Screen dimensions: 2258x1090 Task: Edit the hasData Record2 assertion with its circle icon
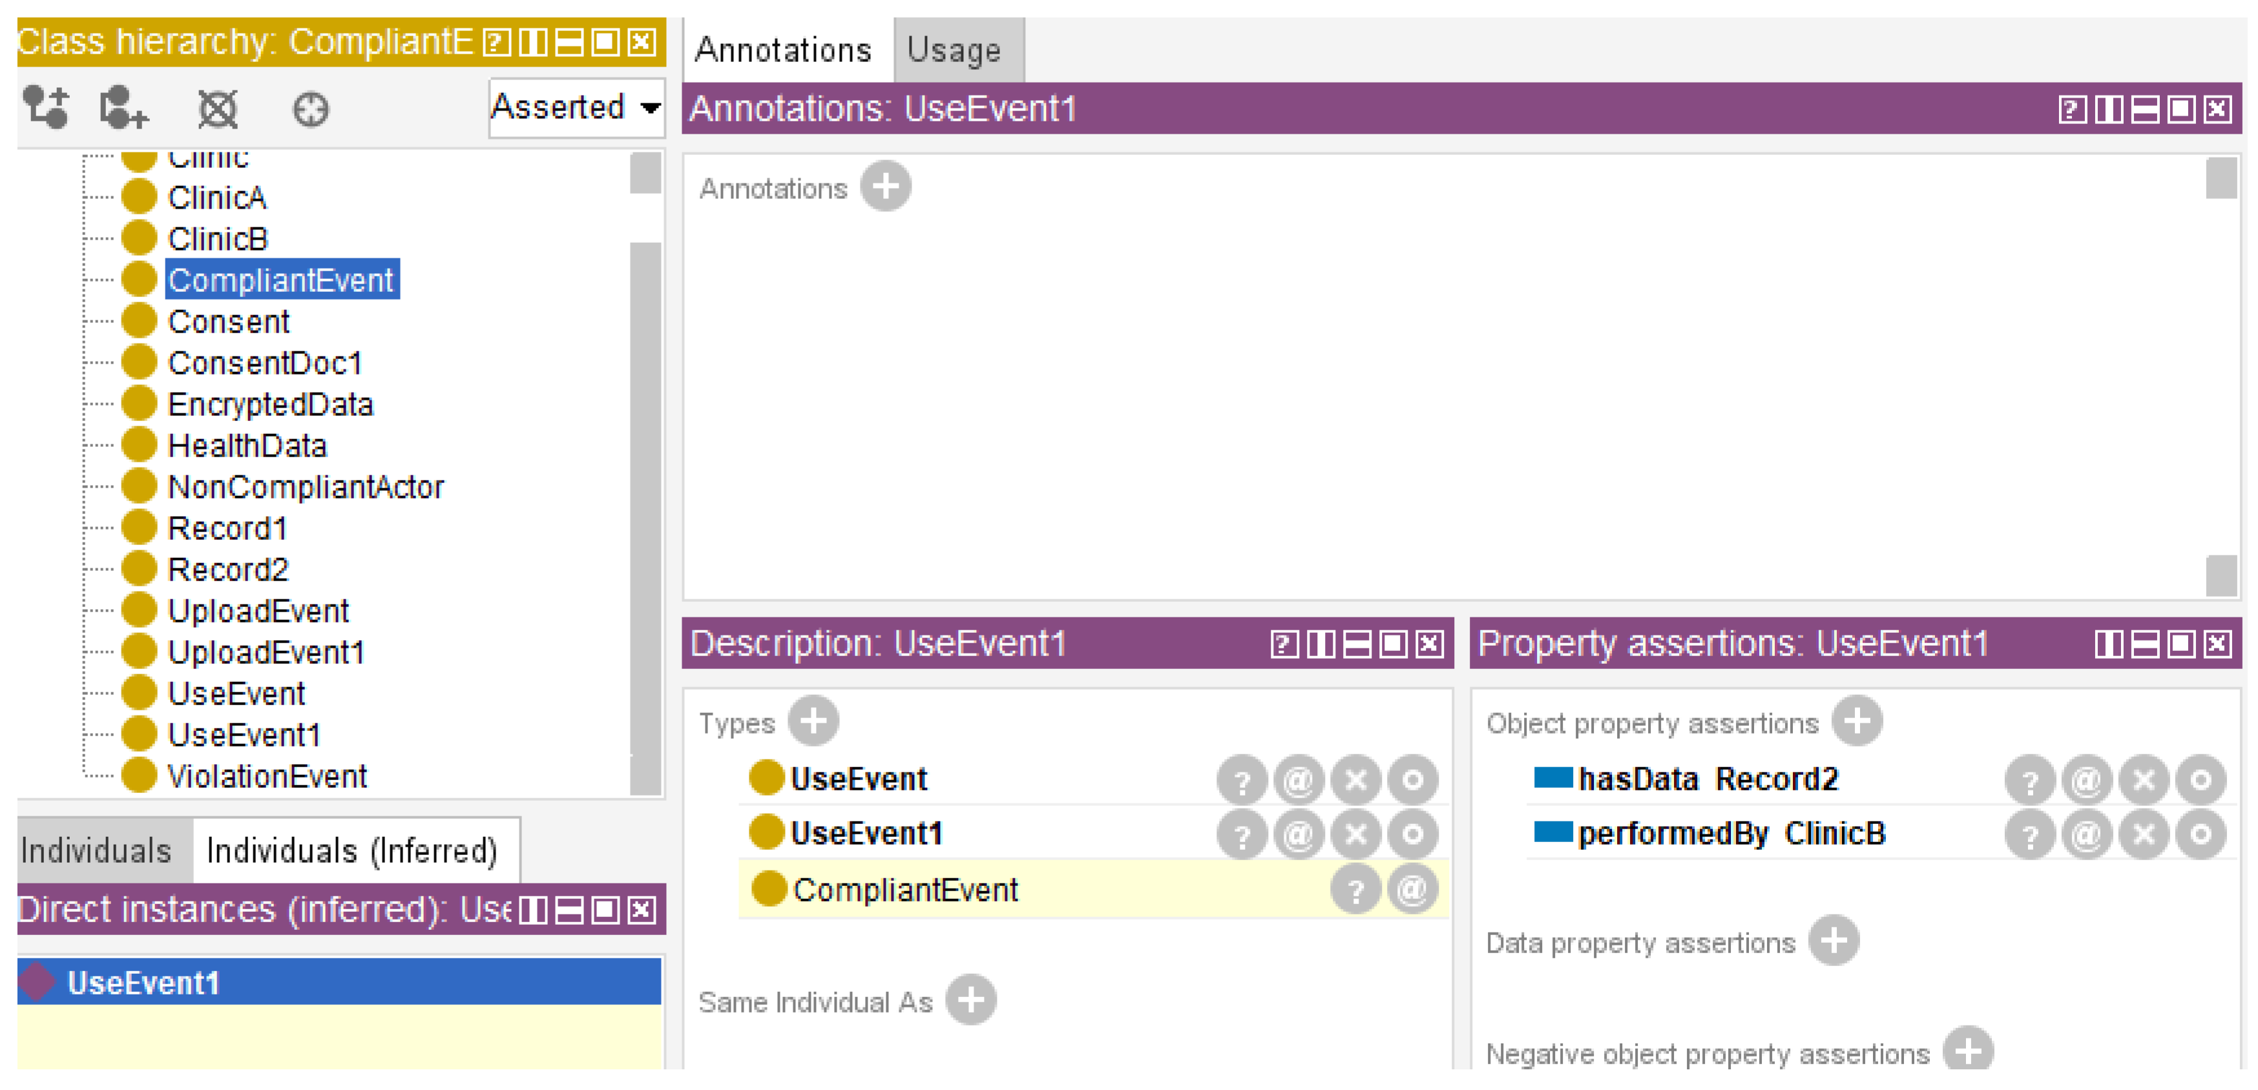coord(2200,779)
